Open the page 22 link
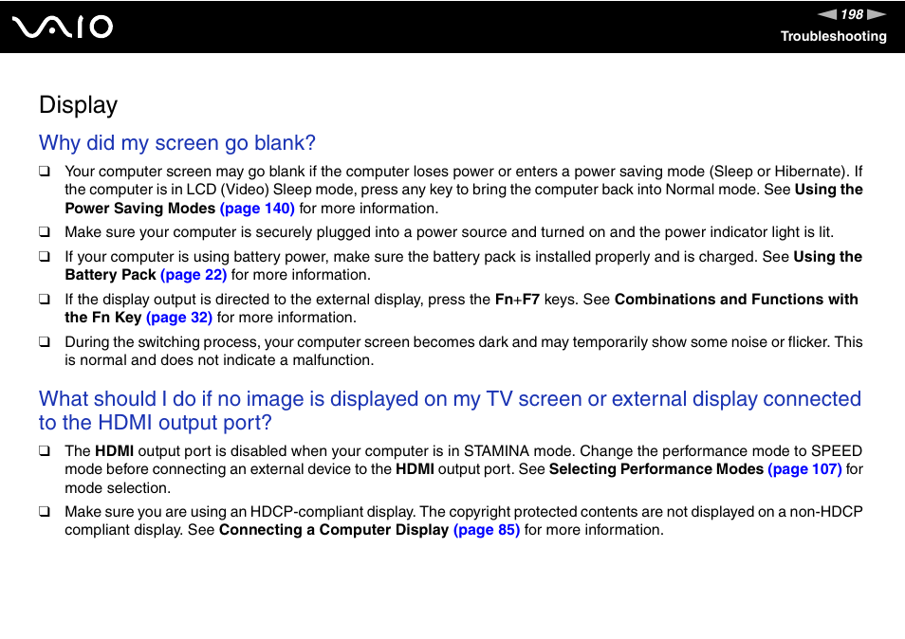The width and height of the screenshot is (905, 639). tap(194, 275)
